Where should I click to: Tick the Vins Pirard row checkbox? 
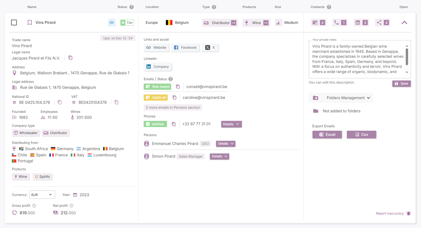pyautogui.click(x=14, y=23)
